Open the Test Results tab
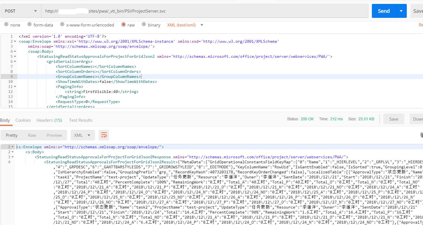 coord(81,120)
